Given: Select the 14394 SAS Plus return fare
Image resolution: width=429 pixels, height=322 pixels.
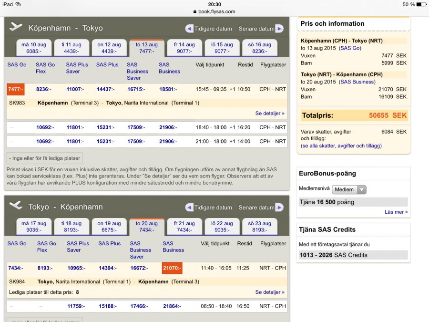Looking at the screenshot, I should coord(108,268).
